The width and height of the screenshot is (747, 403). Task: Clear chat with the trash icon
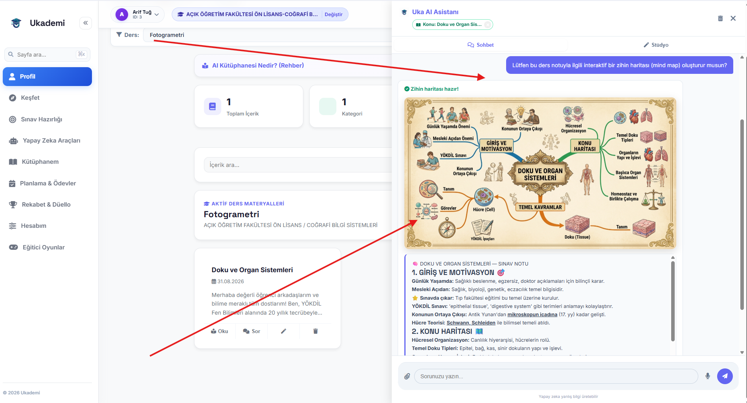720,18
